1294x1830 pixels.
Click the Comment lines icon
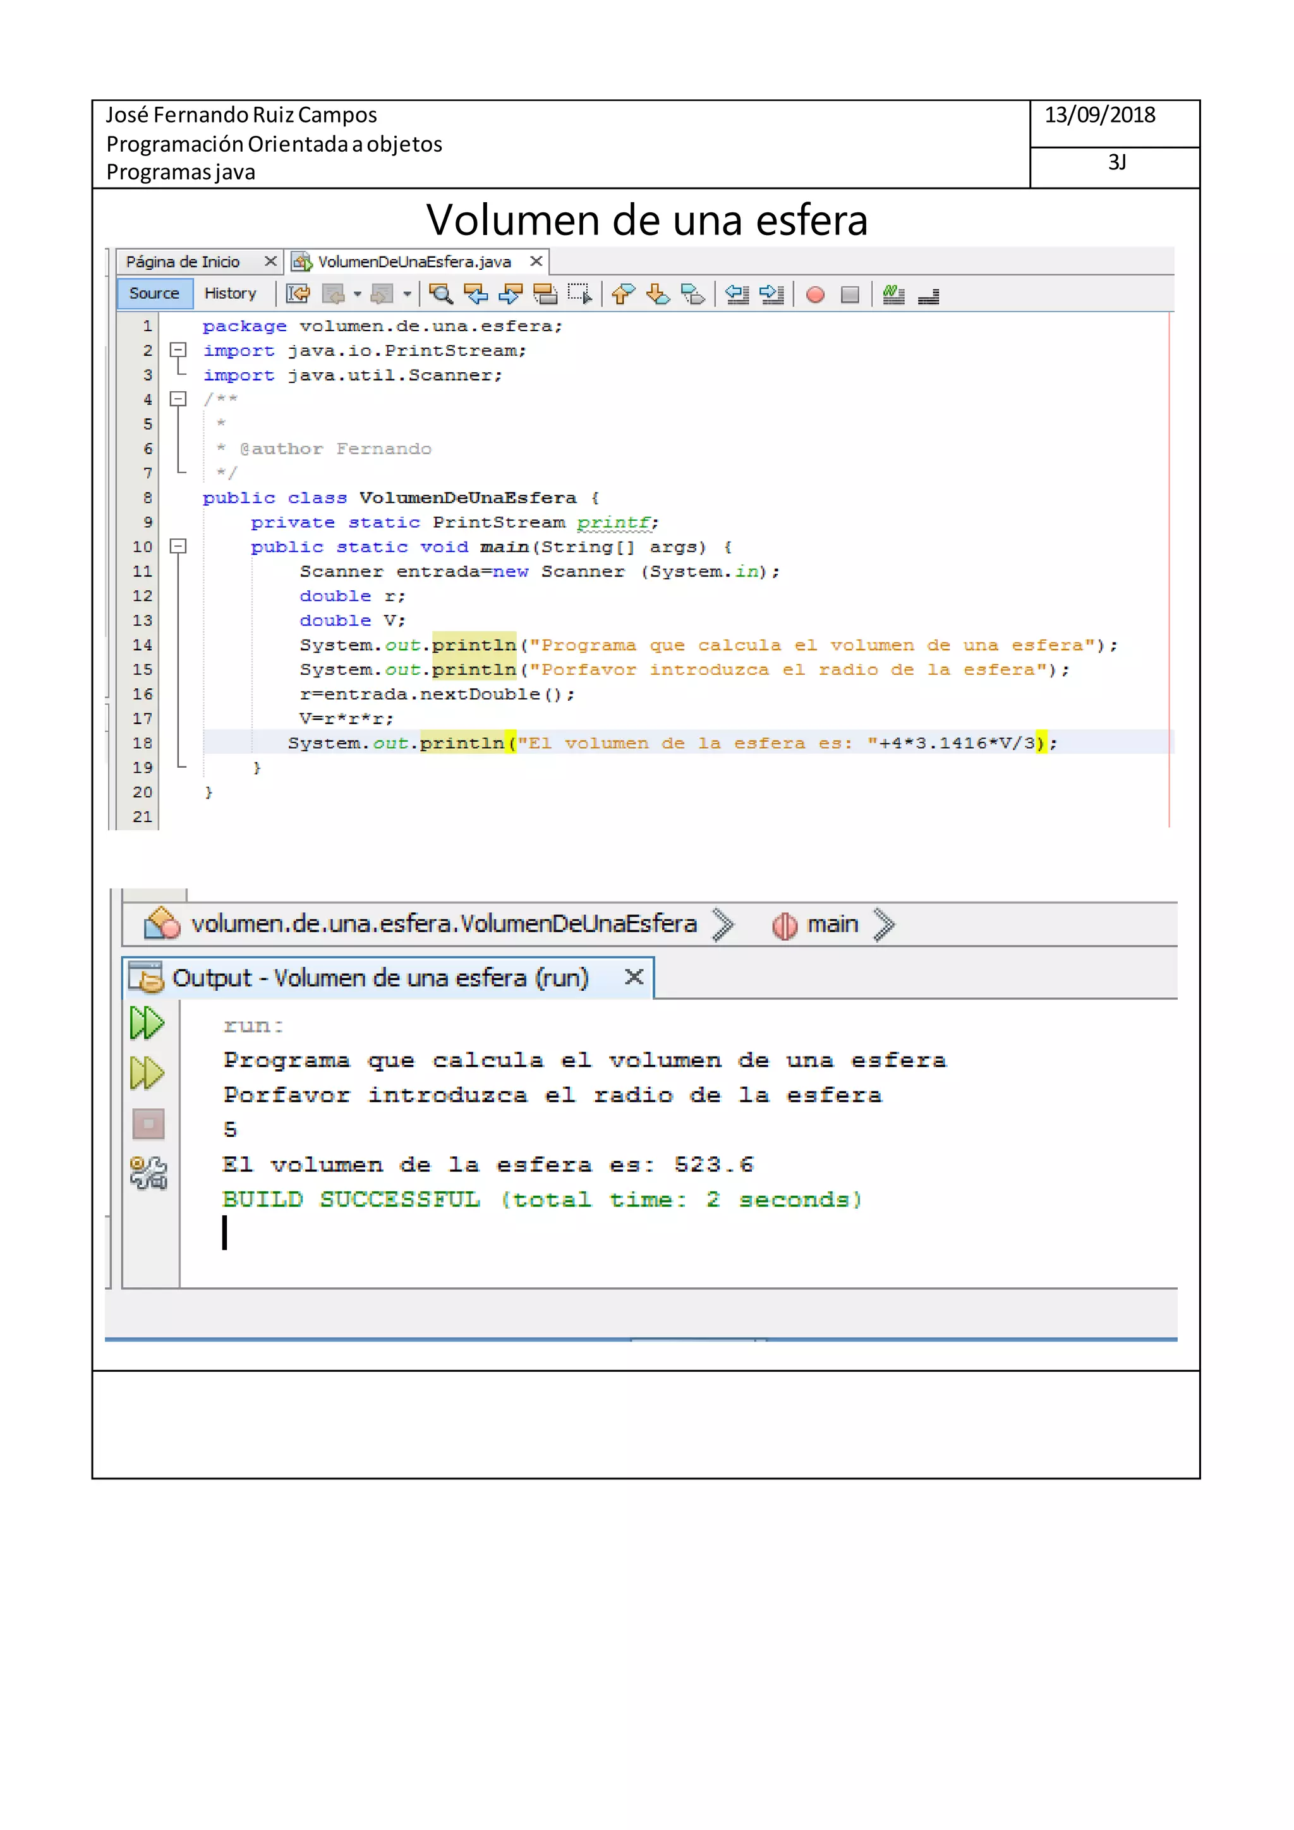click(x=893, y=294)
